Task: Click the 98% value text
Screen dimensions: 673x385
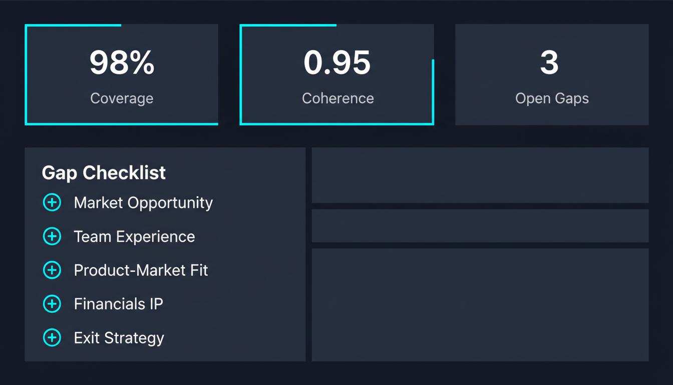Action: click(x=122, y=63)
